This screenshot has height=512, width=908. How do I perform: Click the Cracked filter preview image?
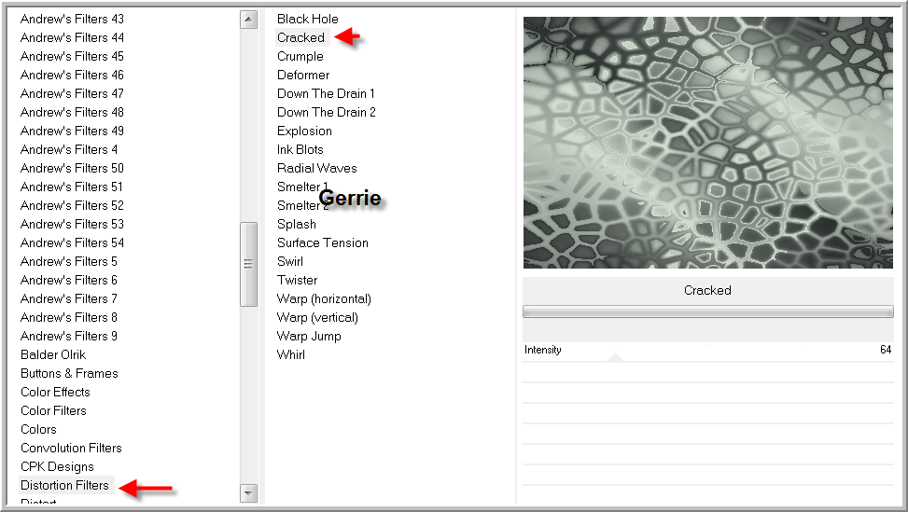707,143
